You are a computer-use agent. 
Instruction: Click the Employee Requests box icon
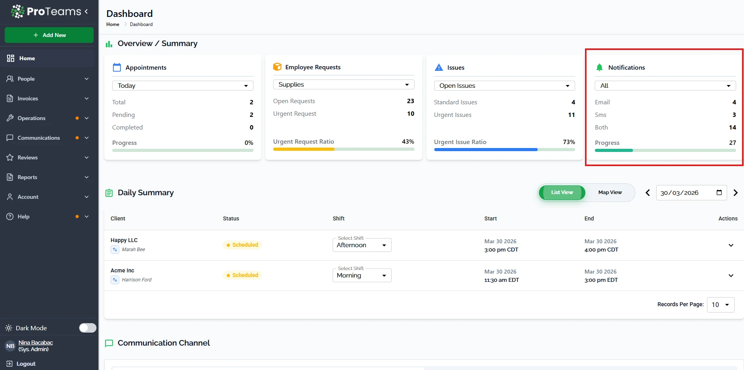coord(277,67)
